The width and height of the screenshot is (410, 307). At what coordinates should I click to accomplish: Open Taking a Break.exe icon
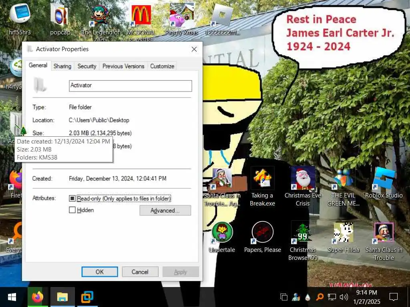[262, 187]
